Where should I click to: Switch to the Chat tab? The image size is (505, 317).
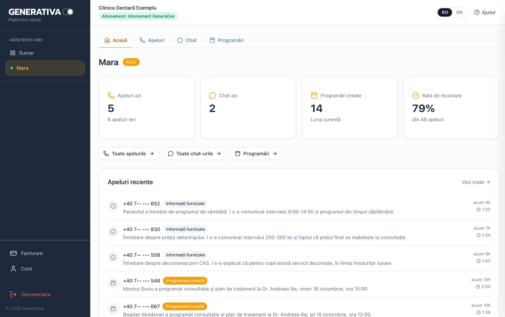tap(187, 40)
